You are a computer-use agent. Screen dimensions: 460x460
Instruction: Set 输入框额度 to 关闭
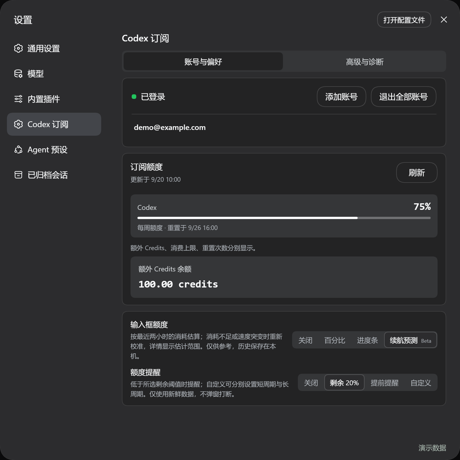tap(305, 340)
